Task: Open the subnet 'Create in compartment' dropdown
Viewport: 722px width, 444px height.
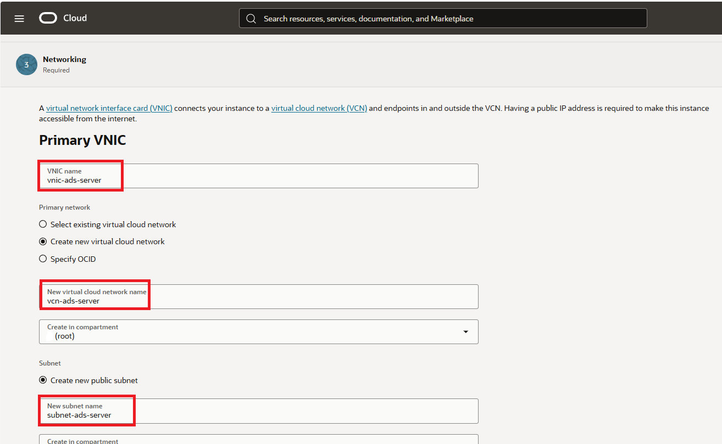Action: (258, 440)
